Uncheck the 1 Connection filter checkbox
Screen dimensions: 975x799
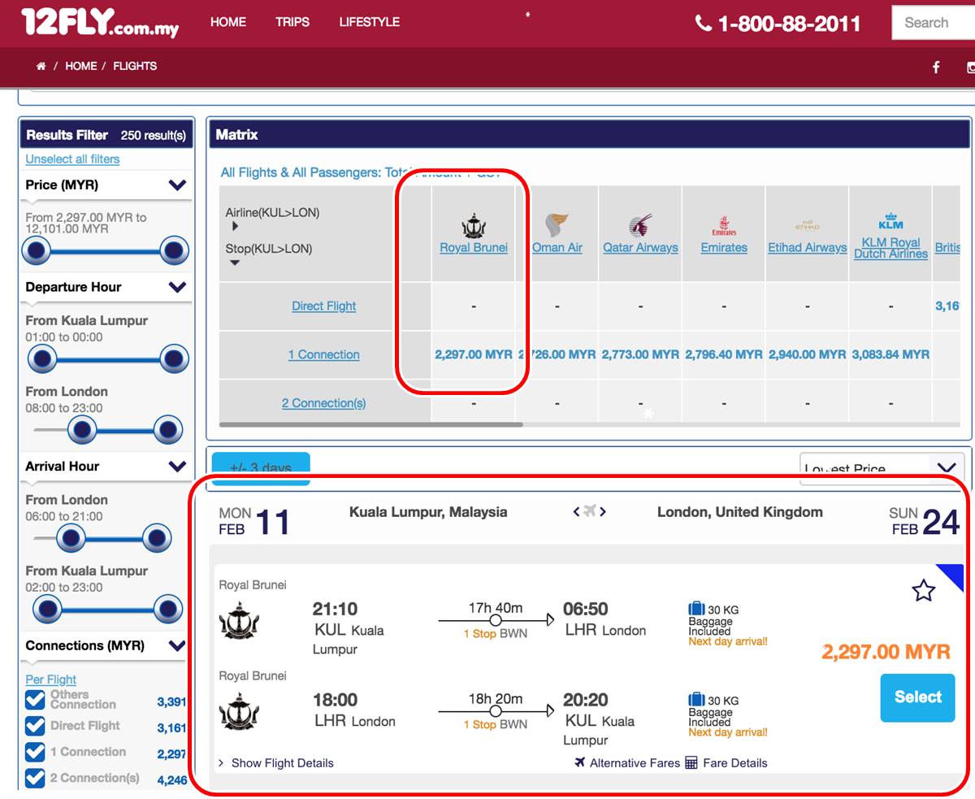click(35, 752)
